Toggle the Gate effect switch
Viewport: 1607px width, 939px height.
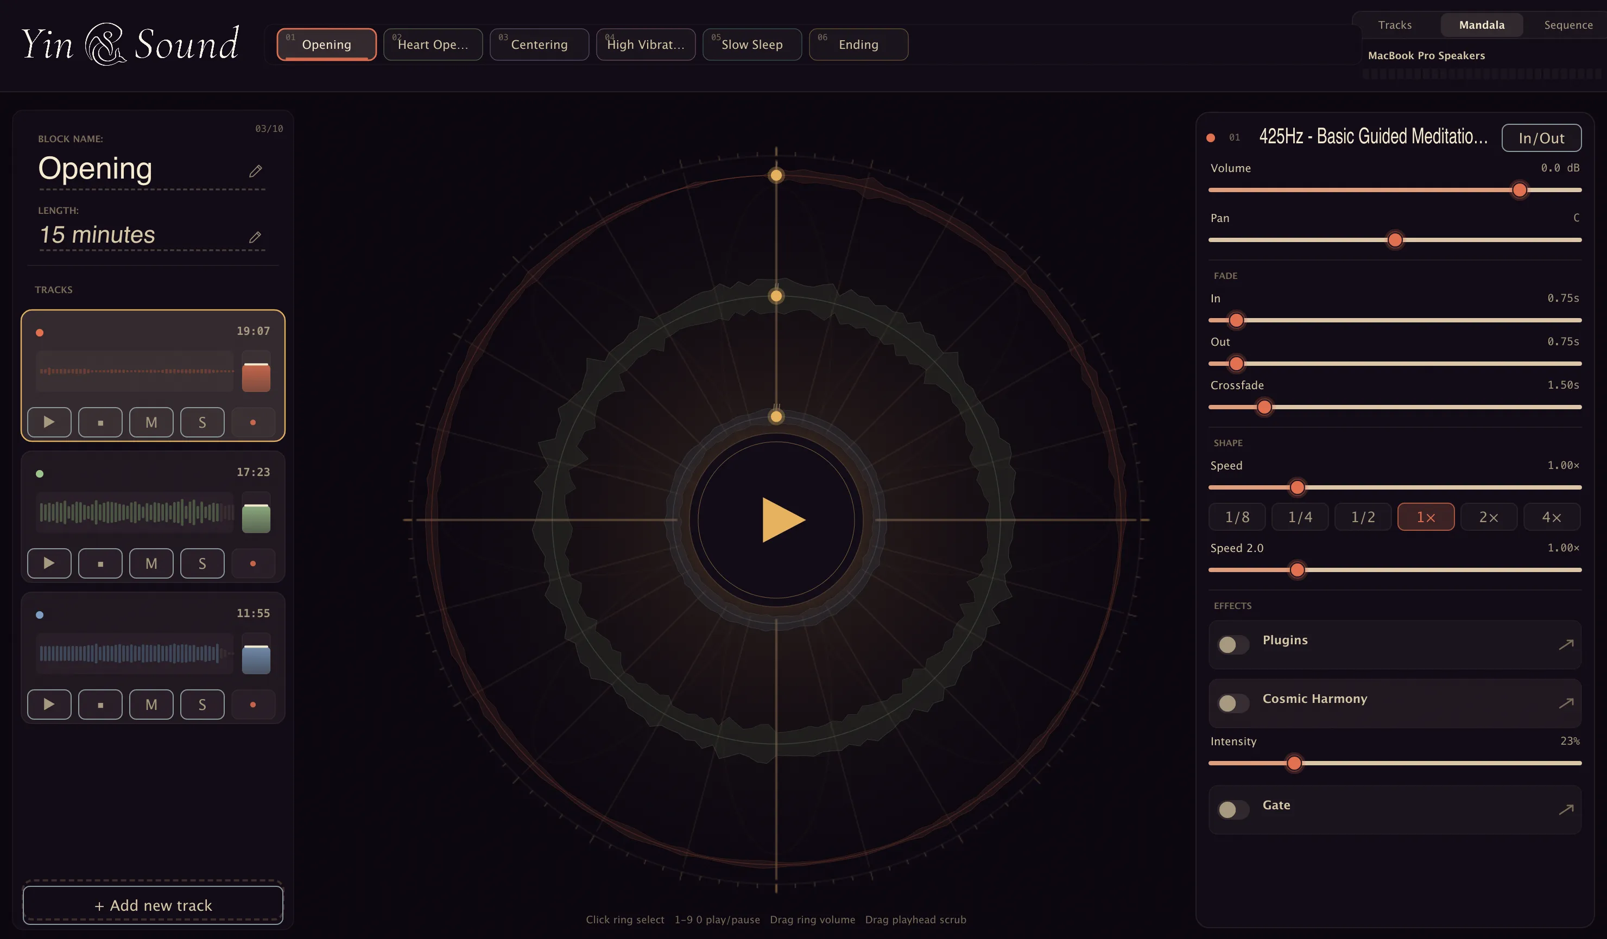point(1233,810)
